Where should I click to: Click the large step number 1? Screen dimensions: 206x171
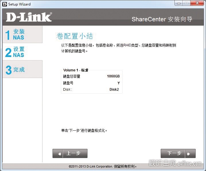pyautogui.click(x=8, y=35)
